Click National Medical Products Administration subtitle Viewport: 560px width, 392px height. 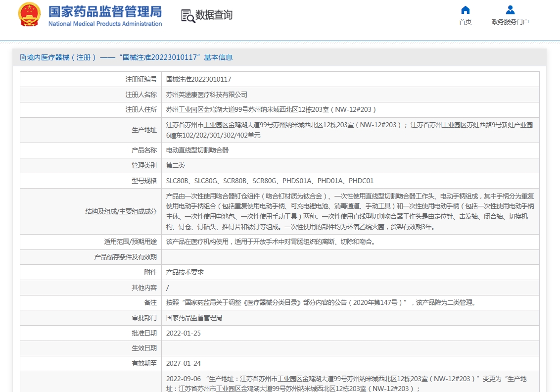(105, 24)
